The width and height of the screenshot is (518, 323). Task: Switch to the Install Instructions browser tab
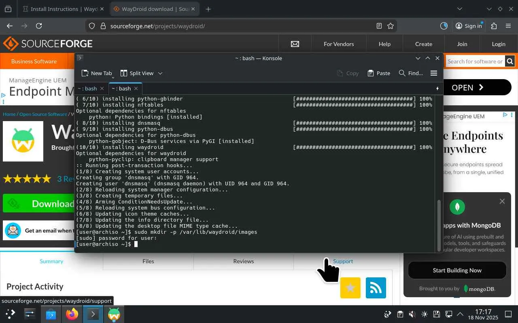[63, 9]
